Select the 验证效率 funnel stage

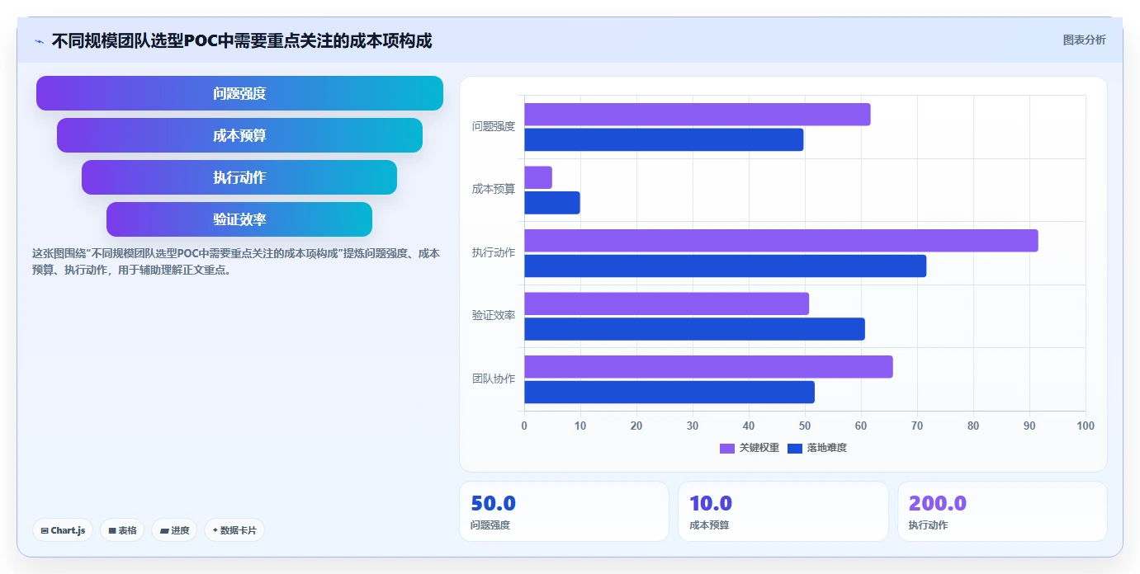coord(239,219)
